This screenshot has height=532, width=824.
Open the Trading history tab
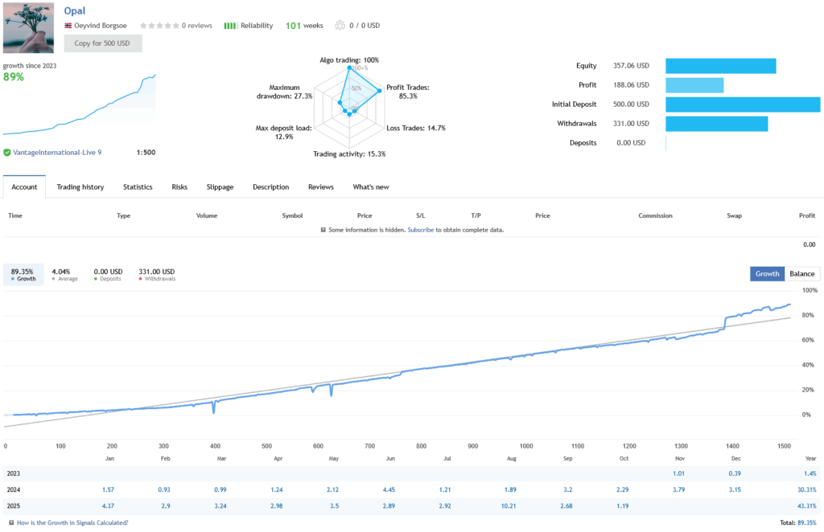coord(80,187)
